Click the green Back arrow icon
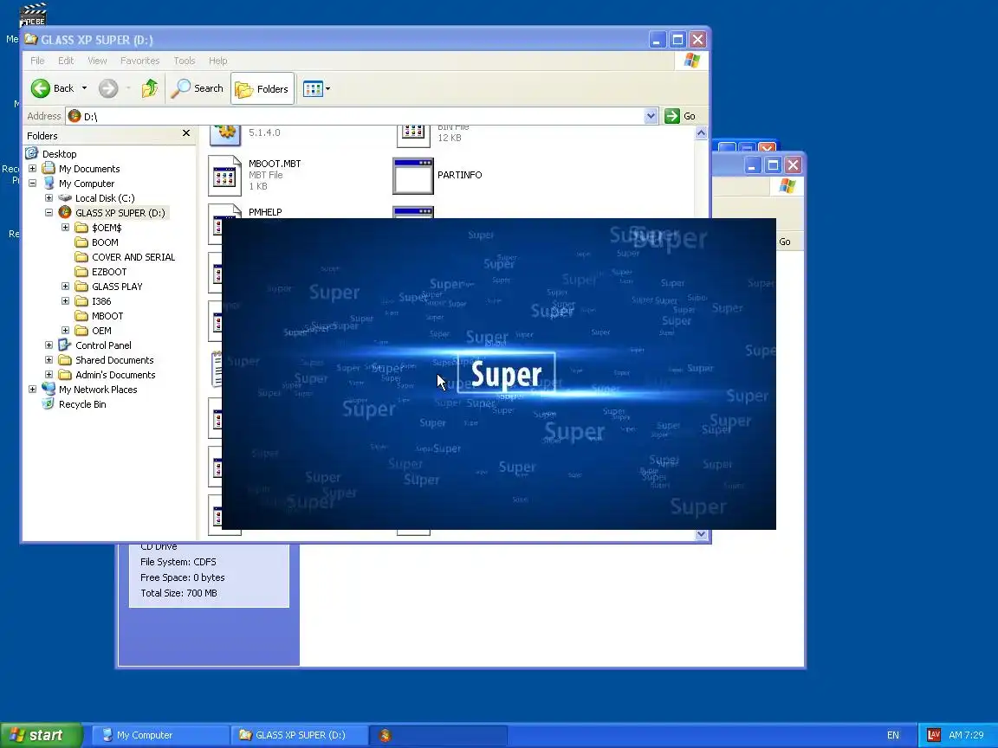 tap(40, 88)
